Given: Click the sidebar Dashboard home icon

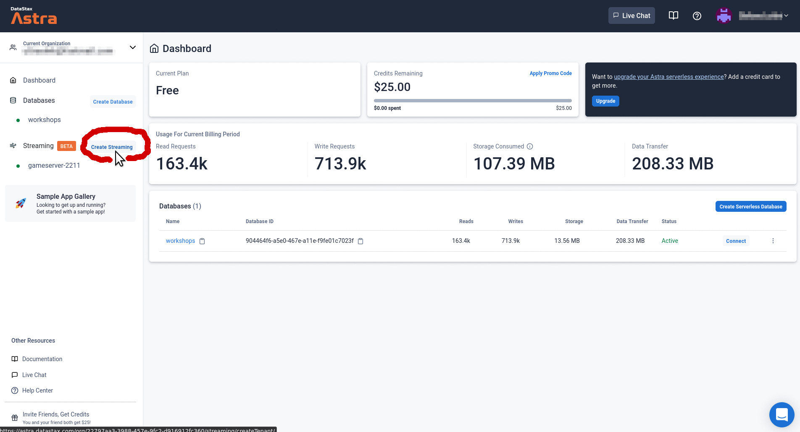Looking at the screenshot, I should tap(13, 80).
